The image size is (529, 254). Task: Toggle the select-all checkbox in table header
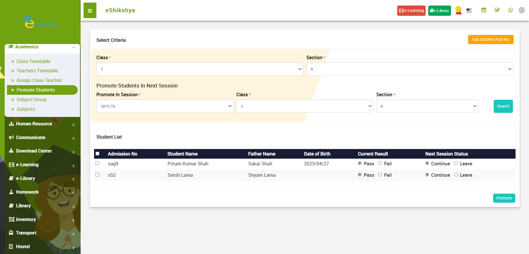tap(98, 154)
